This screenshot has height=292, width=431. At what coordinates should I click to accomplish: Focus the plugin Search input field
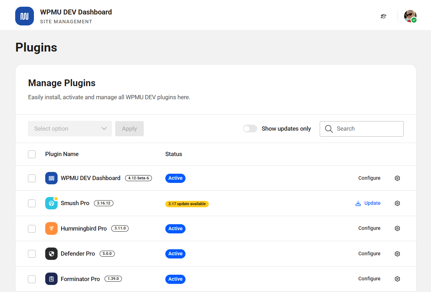click(x=362, y=129)
